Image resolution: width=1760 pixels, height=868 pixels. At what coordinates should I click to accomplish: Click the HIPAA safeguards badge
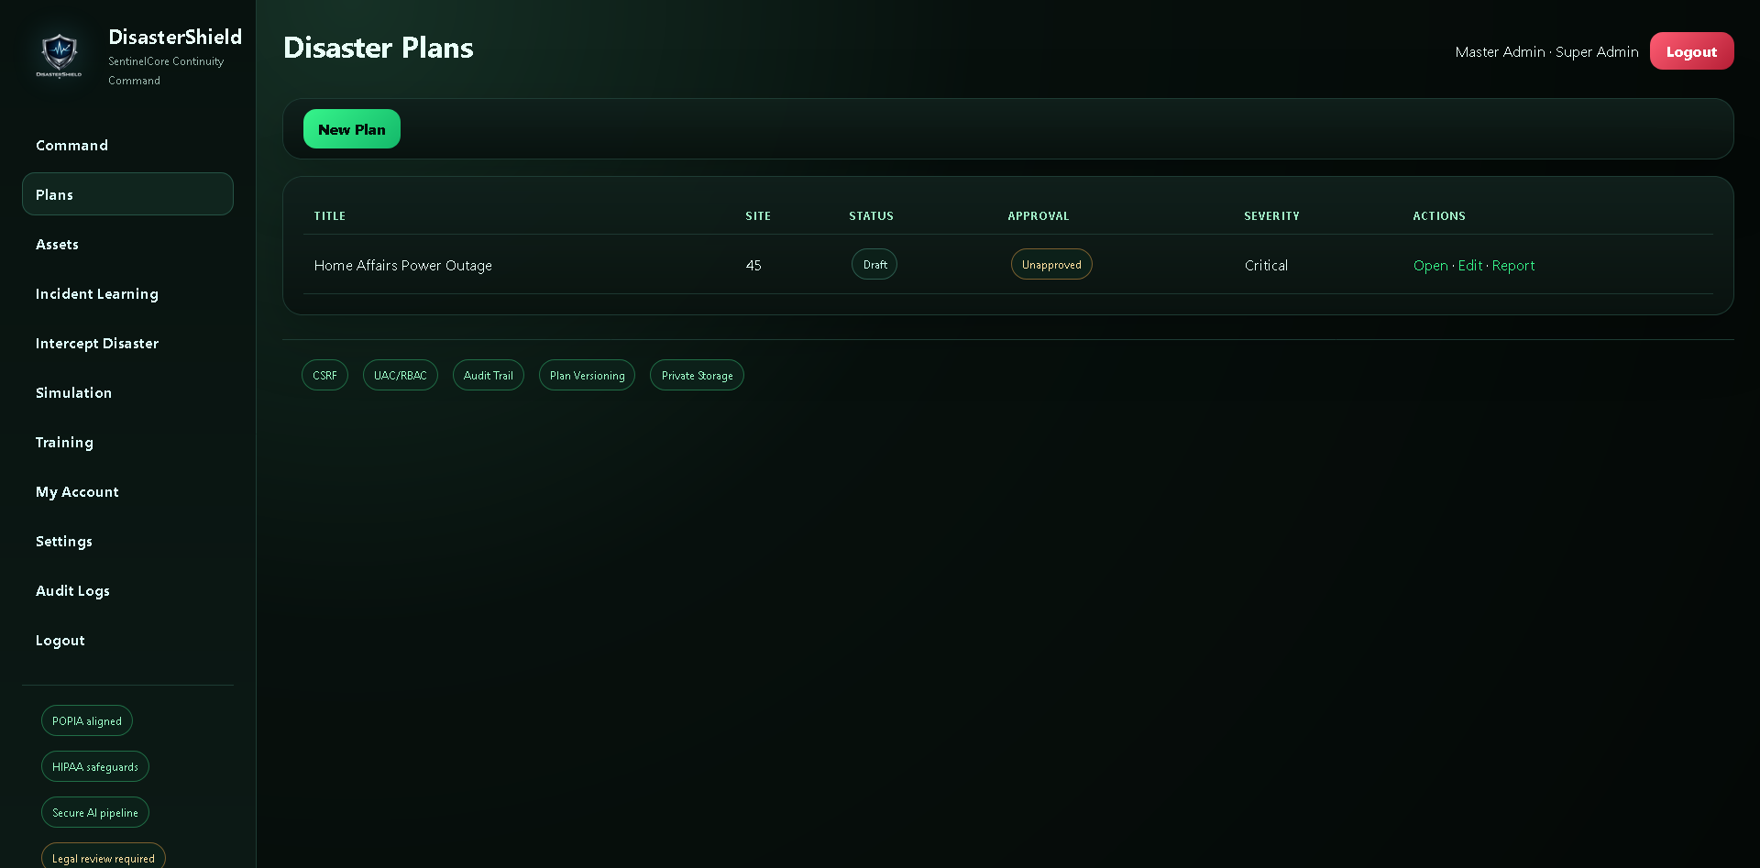click(x=95, y=766)
